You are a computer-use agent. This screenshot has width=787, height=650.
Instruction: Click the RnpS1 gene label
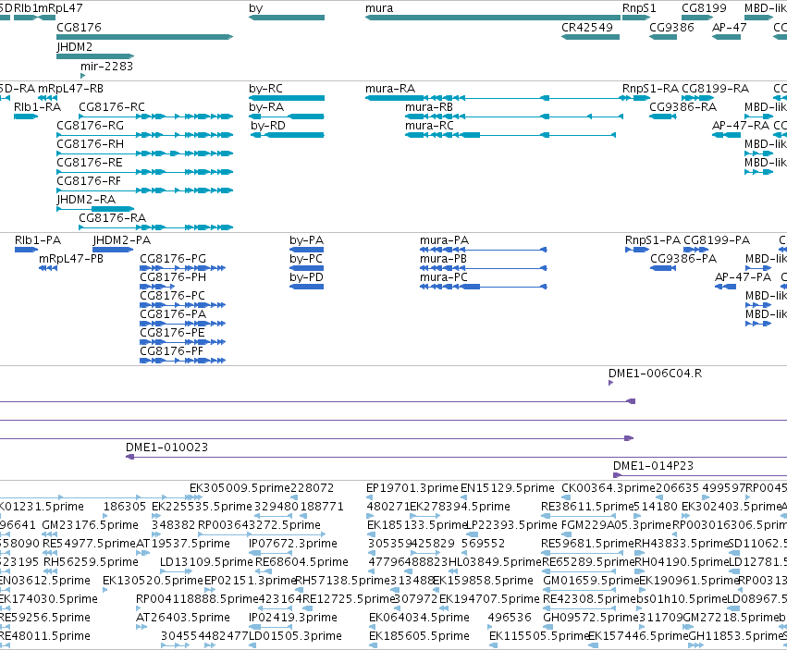(639, 8)
